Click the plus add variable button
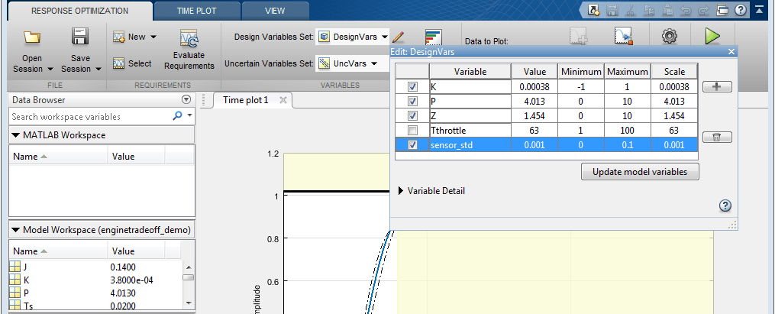Image resolution: width=775 pixels, height=314 pixels. coord(716,87)
